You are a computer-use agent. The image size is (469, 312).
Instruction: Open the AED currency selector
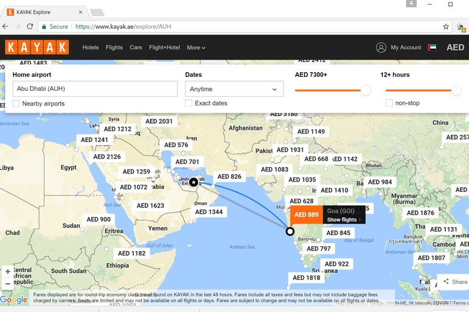tap(455, 48)
